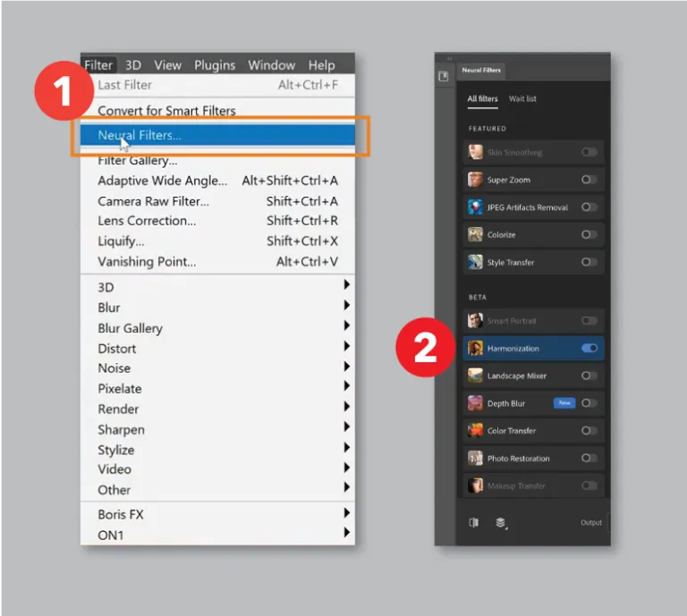Select Lens Correction... menu item
The image size is (687, 616).
(217, 221)
